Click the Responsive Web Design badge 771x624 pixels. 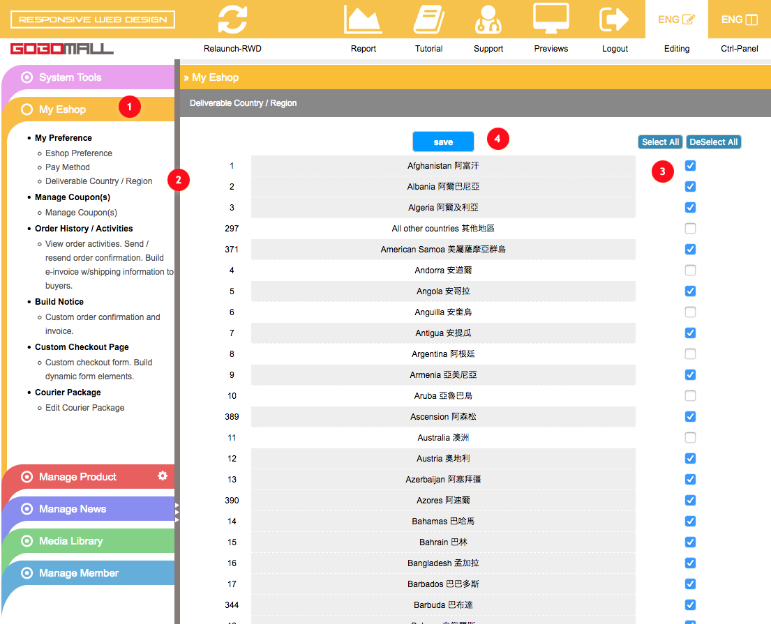[92, 20]
